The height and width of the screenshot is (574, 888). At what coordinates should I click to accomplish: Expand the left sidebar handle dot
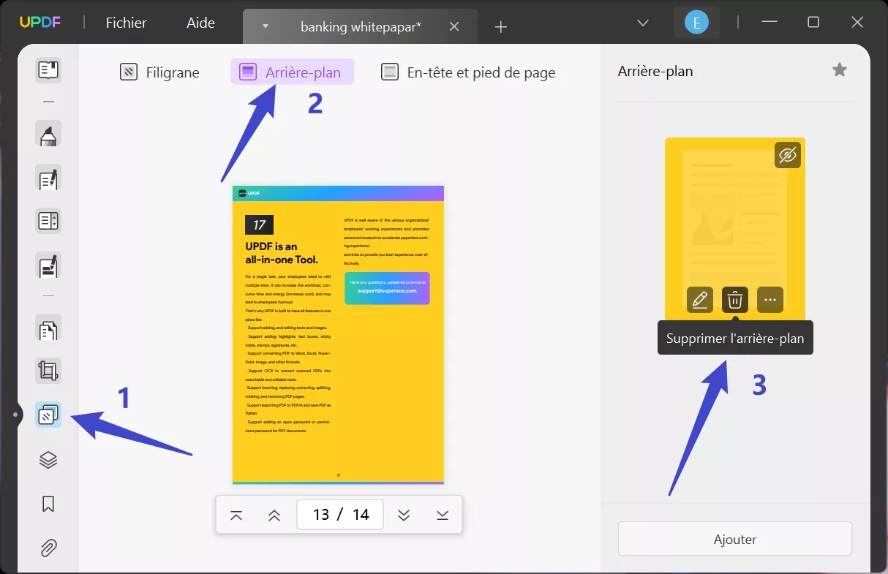pos(15,415)
